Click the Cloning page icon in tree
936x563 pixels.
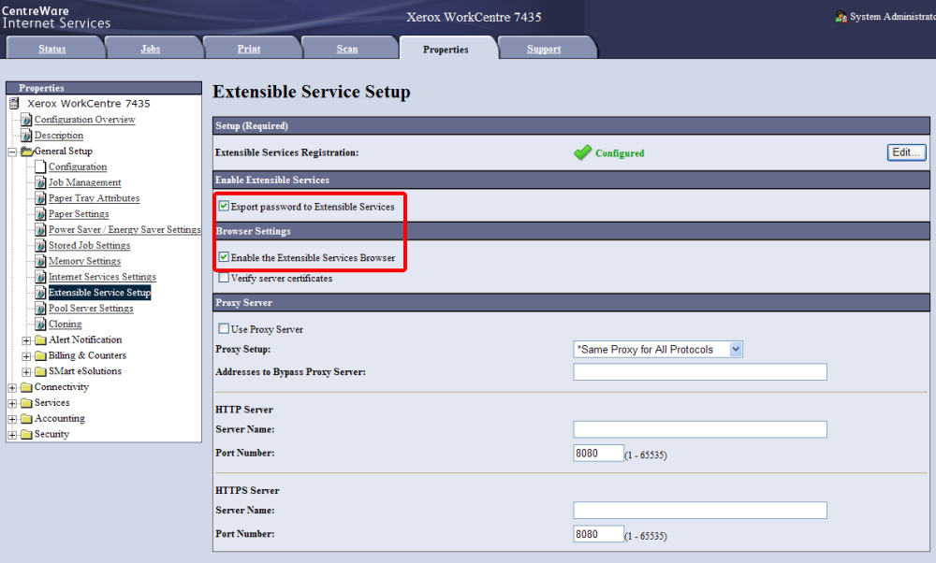[40, 325]
